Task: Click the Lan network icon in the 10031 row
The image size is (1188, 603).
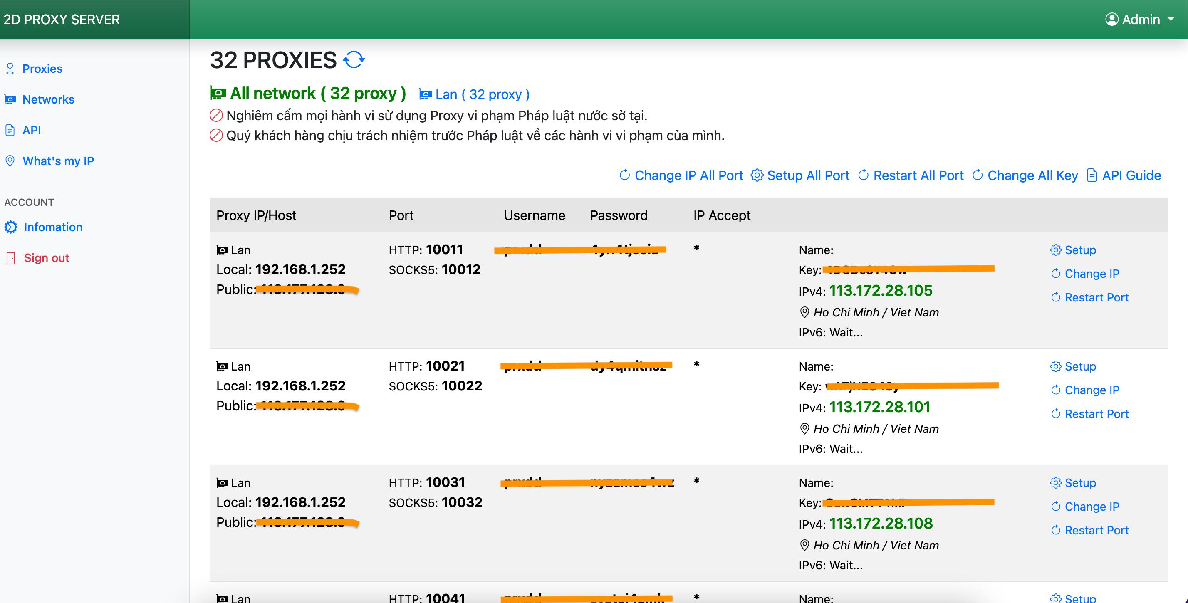Action: click(x=222, y=483)
